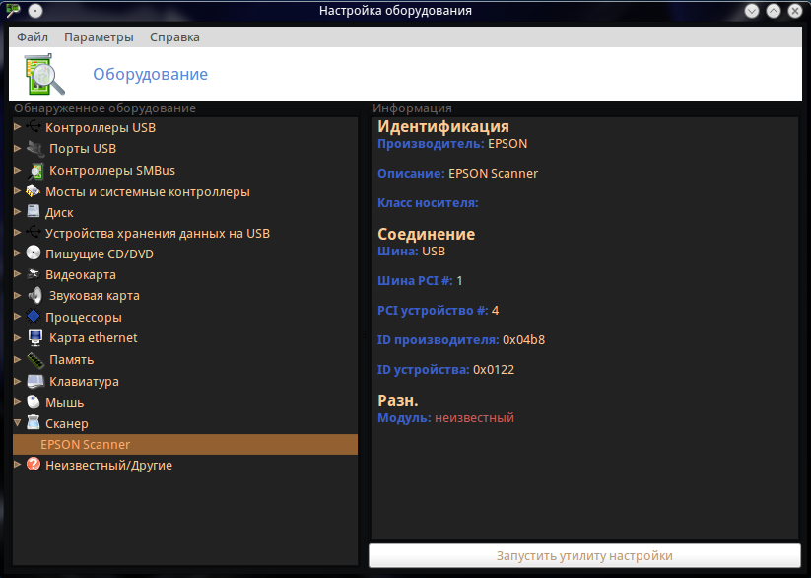This screenshot has height=578, width=811.
Task: Click the USB controllers icon
Action: tap(34, 126)
